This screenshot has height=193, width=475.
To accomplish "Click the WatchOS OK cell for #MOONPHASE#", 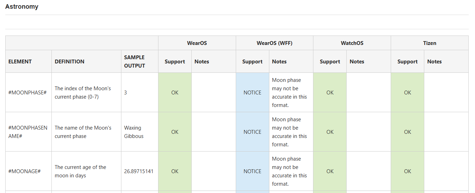I will (330, 92).
